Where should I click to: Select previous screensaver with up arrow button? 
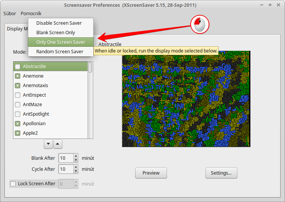pos(58,144)
